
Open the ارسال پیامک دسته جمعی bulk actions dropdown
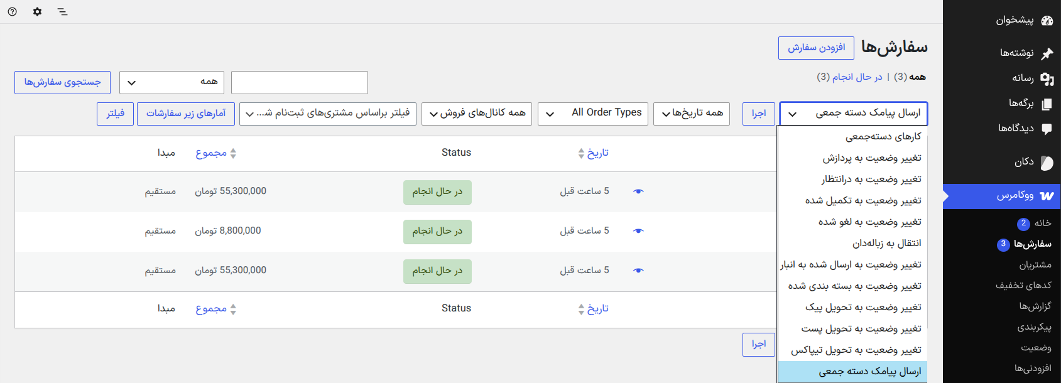(x=854, y=114)
